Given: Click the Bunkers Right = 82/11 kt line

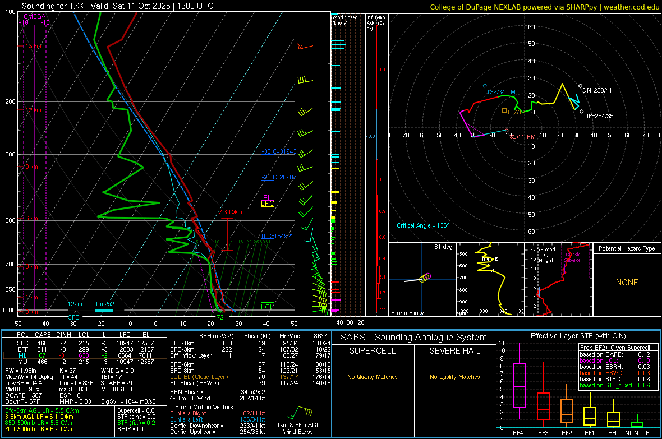Looking at the screenshot, I should (218, 413).
